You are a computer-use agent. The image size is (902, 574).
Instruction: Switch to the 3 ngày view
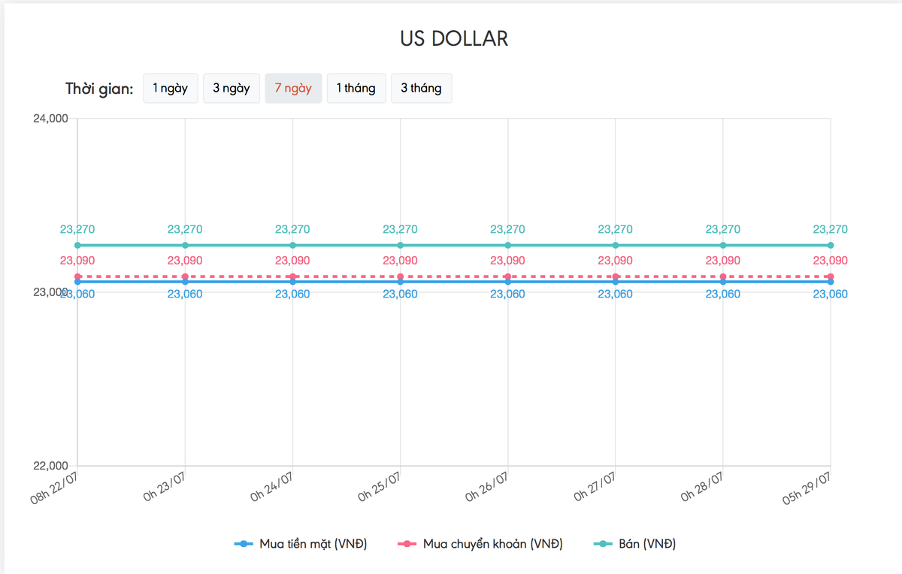pos(232,89)
